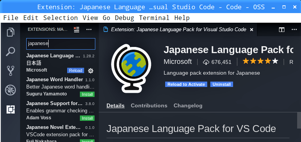Open the Search view in activity bar
Viewport: 301px width, 142px height.
(x=10, y=52)
